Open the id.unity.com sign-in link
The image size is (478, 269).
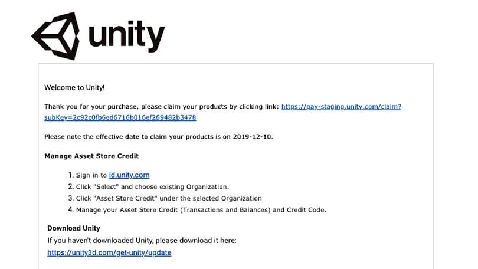click(x=129, y=175)
